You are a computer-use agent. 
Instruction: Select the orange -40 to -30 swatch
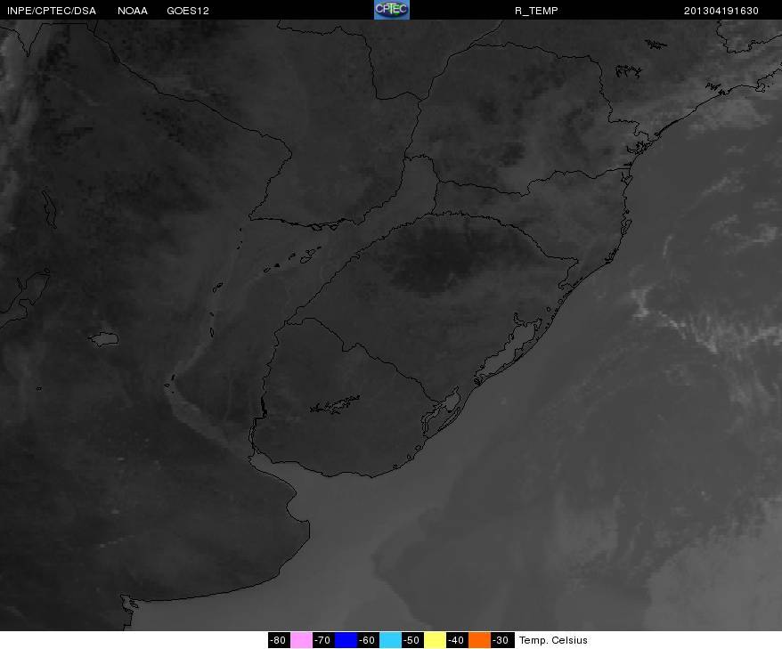point(479,640)
